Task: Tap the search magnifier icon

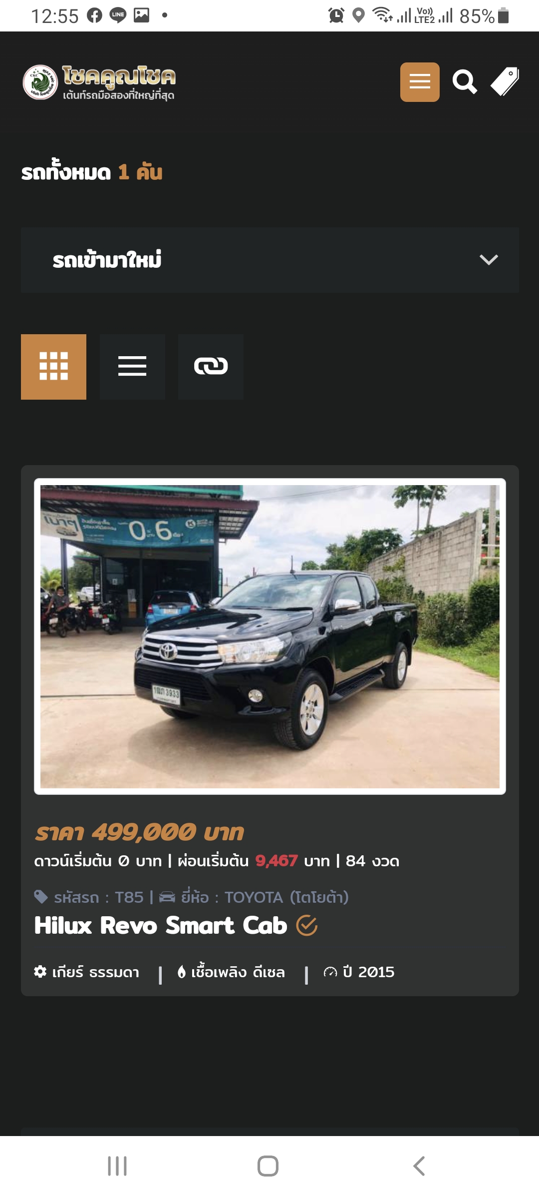Action: [465, 82]
